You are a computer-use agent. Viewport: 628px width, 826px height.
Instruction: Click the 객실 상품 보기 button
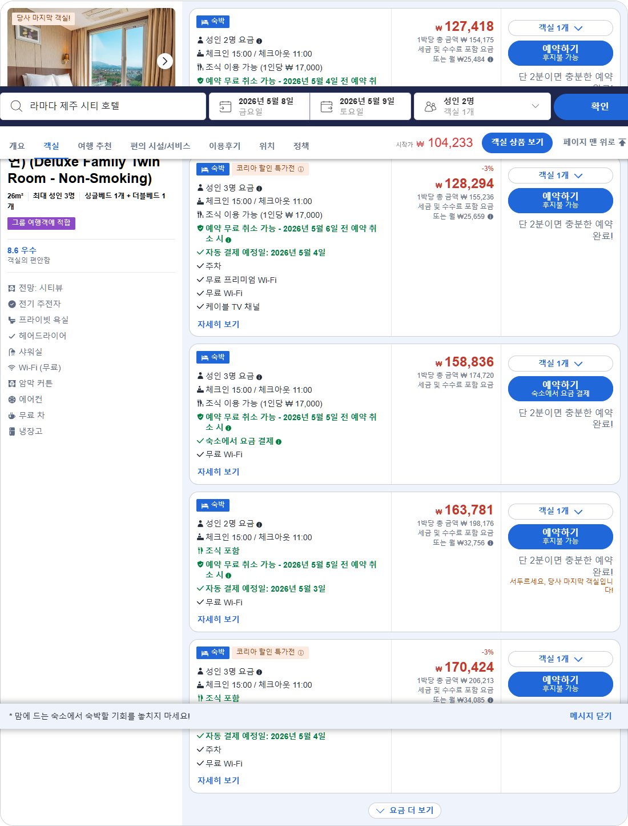517,142
